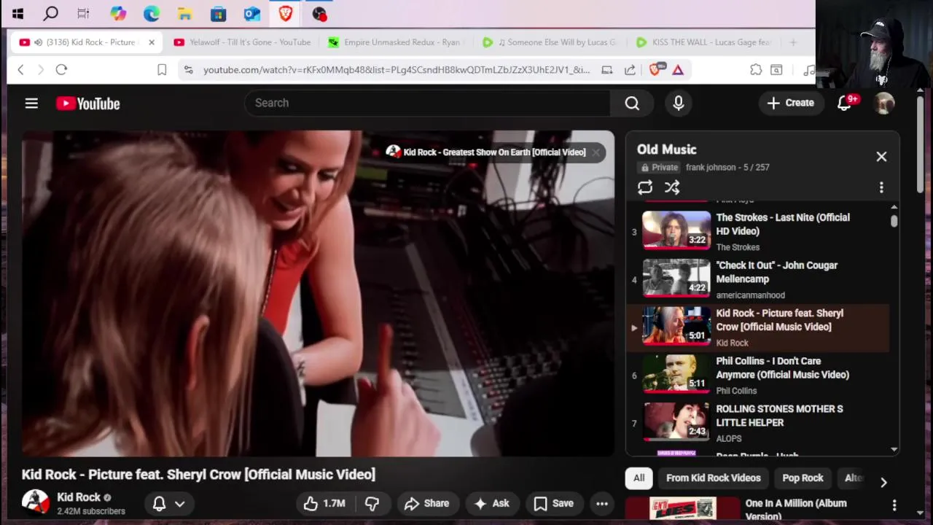Open Brave Shields panel
Viewport: 933px width, 525px height.
pos(655,70)
